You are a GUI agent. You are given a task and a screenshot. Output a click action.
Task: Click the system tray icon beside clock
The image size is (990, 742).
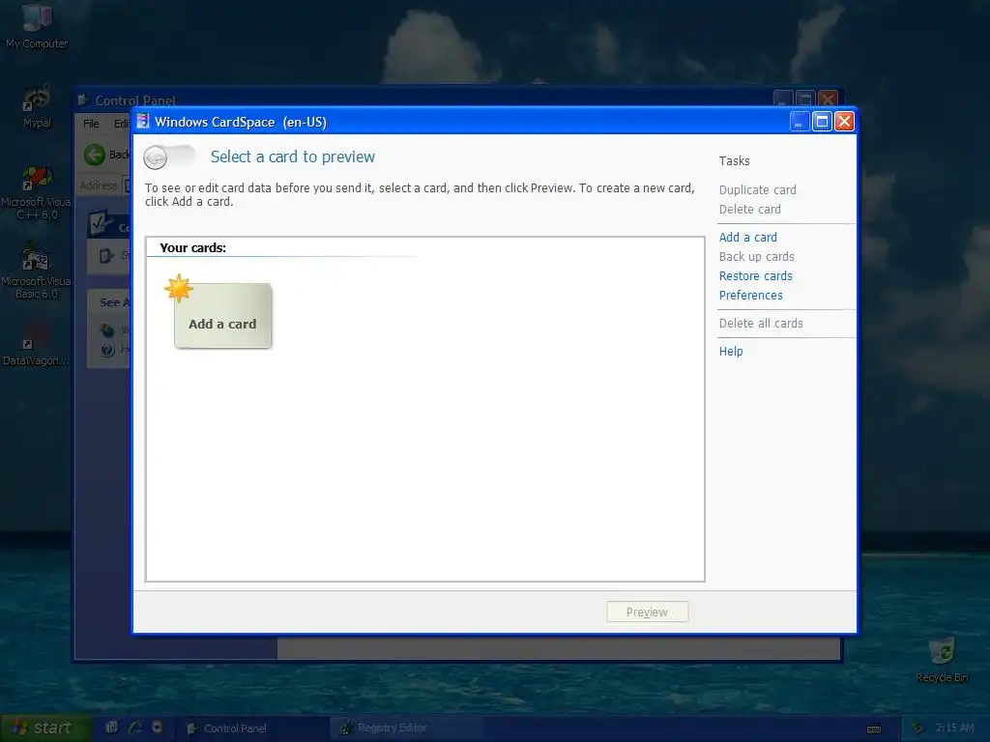click(917, 728)
